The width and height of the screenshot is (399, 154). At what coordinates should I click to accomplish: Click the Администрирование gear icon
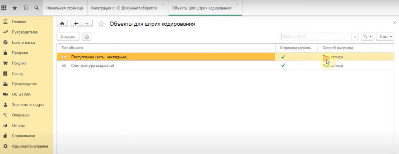point(5,146)
